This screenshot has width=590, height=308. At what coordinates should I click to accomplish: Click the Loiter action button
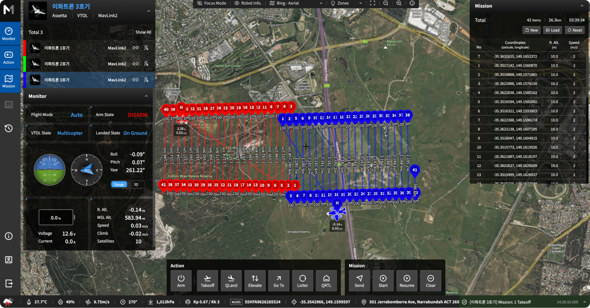[302, 281]
